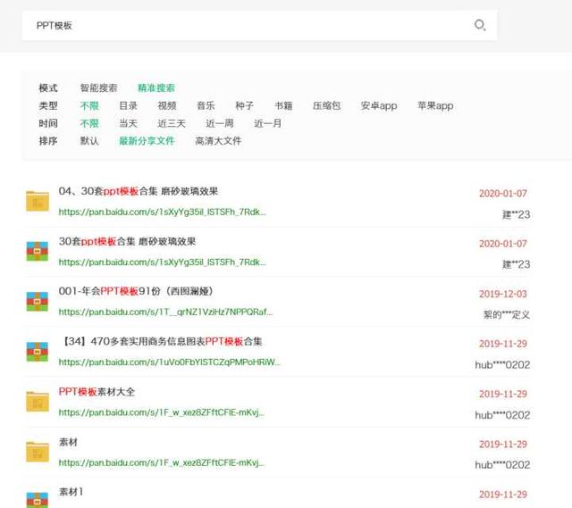572x508 pixels.
Task: Click folder icon beside 04、30套ppt模板合集
Action: (38, 201)
